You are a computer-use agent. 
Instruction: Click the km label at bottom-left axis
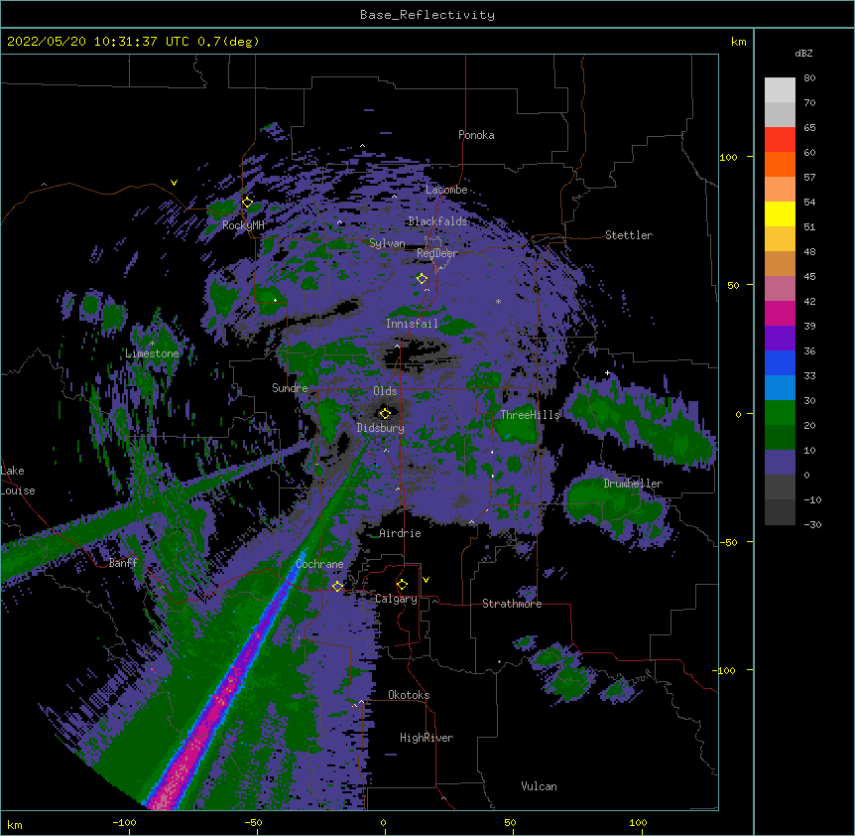(x=15, y=825)
